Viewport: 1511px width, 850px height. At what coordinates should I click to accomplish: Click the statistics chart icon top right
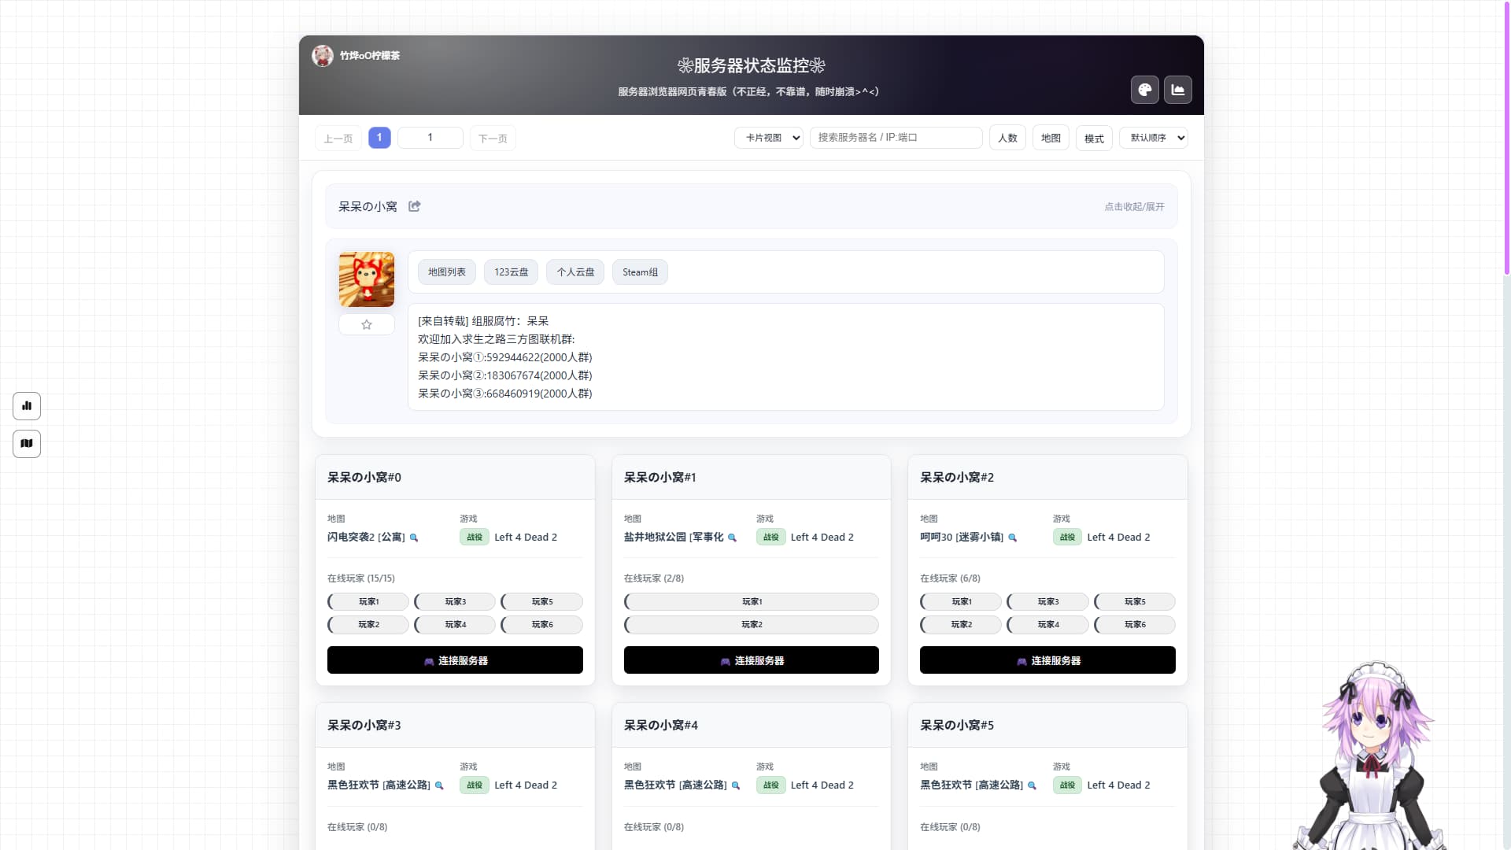[1178, 90]
